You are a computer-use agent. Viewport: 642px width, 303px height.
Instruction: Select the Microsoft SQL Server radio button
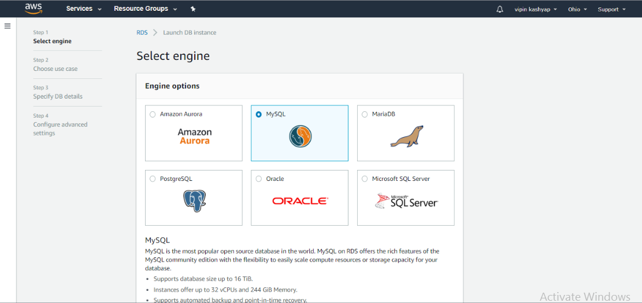(x=365, y=179)
